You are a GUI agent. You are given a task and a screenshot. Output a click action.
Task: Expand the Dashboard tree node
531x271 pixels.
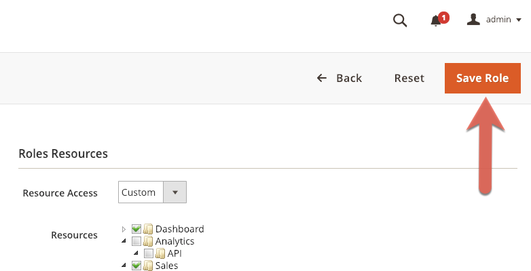click(124, 229)
